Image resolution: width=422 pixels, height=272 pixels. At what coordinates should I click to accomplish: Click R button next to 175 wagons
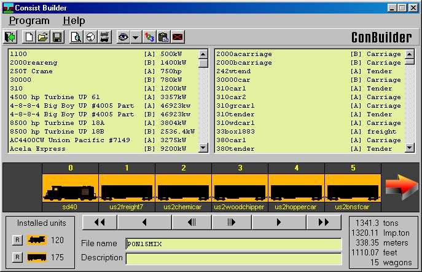[17, 257]
